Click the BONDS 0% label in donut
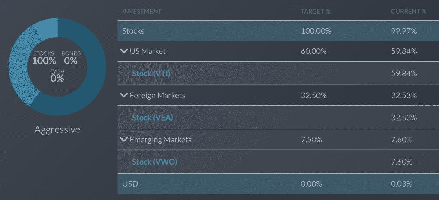The height and width of the screenshot is (200, 439). tap(71, 58)
